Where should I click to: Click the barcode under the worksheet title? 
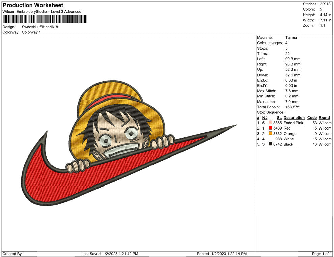pos(44,19)
